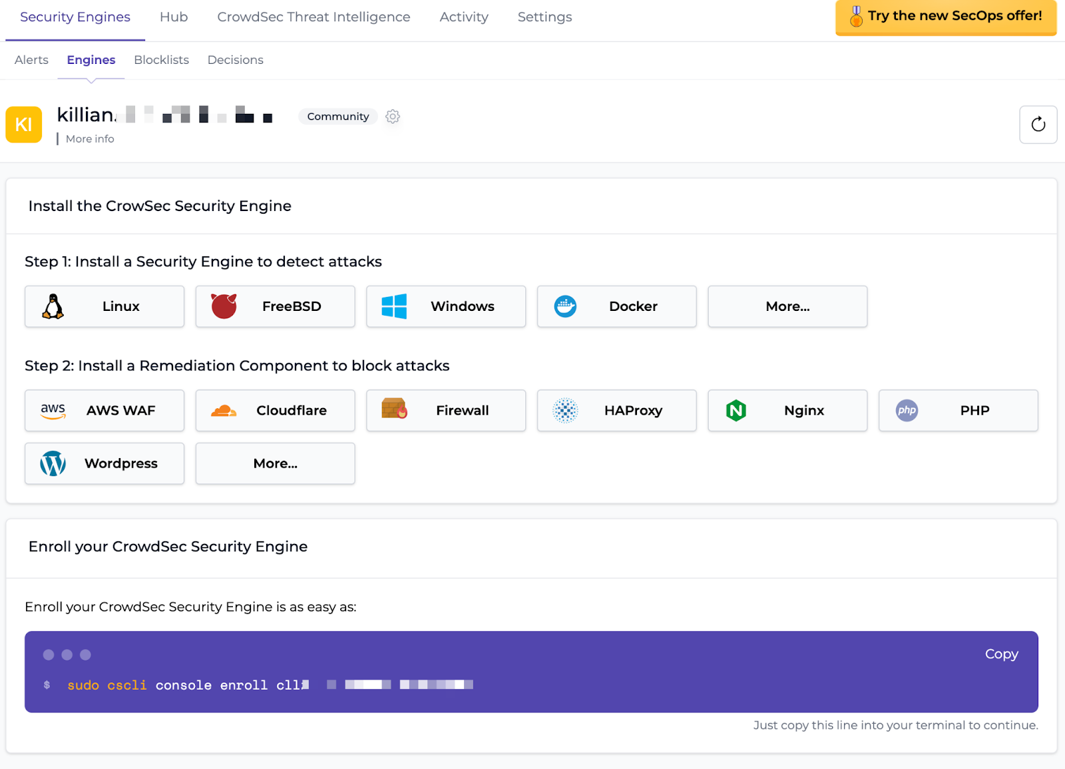
Task: Click the KI account avatar
Action: (24, 125)
